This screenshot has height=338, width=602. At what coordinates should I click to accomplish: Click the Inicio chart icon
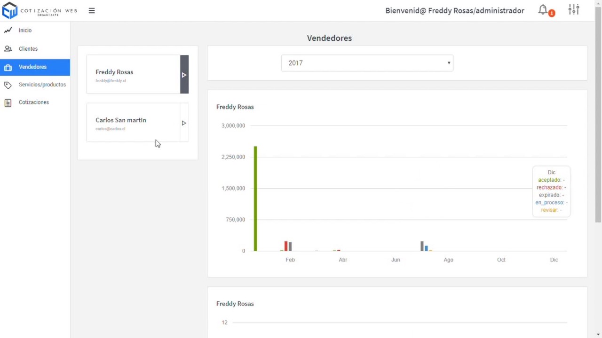(8, 31)
